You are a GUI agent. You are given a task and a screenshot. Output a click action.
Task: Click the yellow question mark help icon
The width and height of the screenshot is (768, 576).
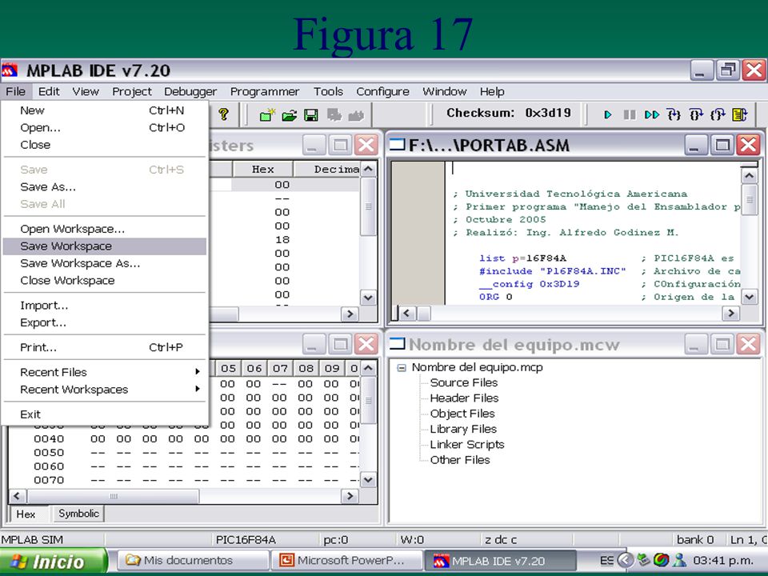point(223,114)
